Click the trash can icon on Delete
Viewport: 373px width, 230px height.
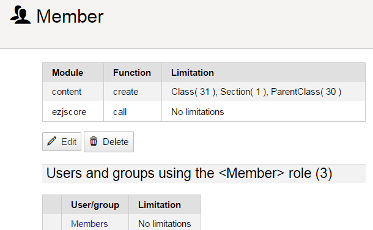point(94,141)
